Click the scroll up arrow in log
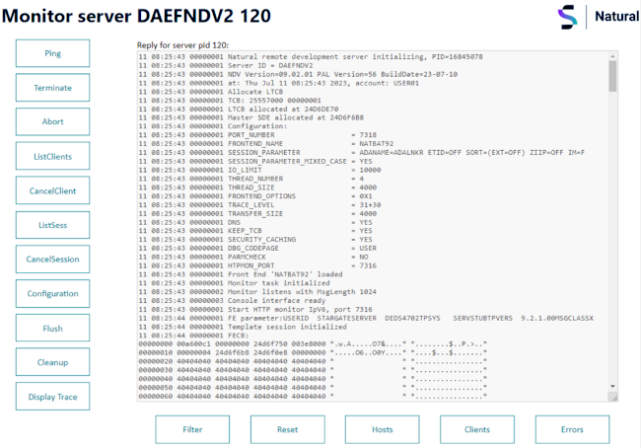This screenshot has height=448, width=641. coord(612,58)
